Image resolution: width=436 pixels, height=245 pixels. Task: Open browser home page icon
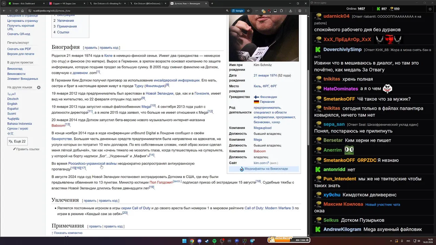click(x=22, y=11)
